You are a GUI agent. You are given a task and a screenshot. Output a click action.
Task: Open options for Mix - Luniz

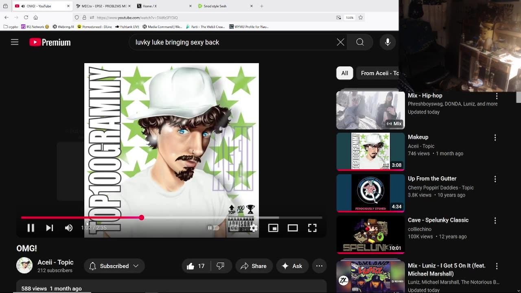(x=496, y=266)
